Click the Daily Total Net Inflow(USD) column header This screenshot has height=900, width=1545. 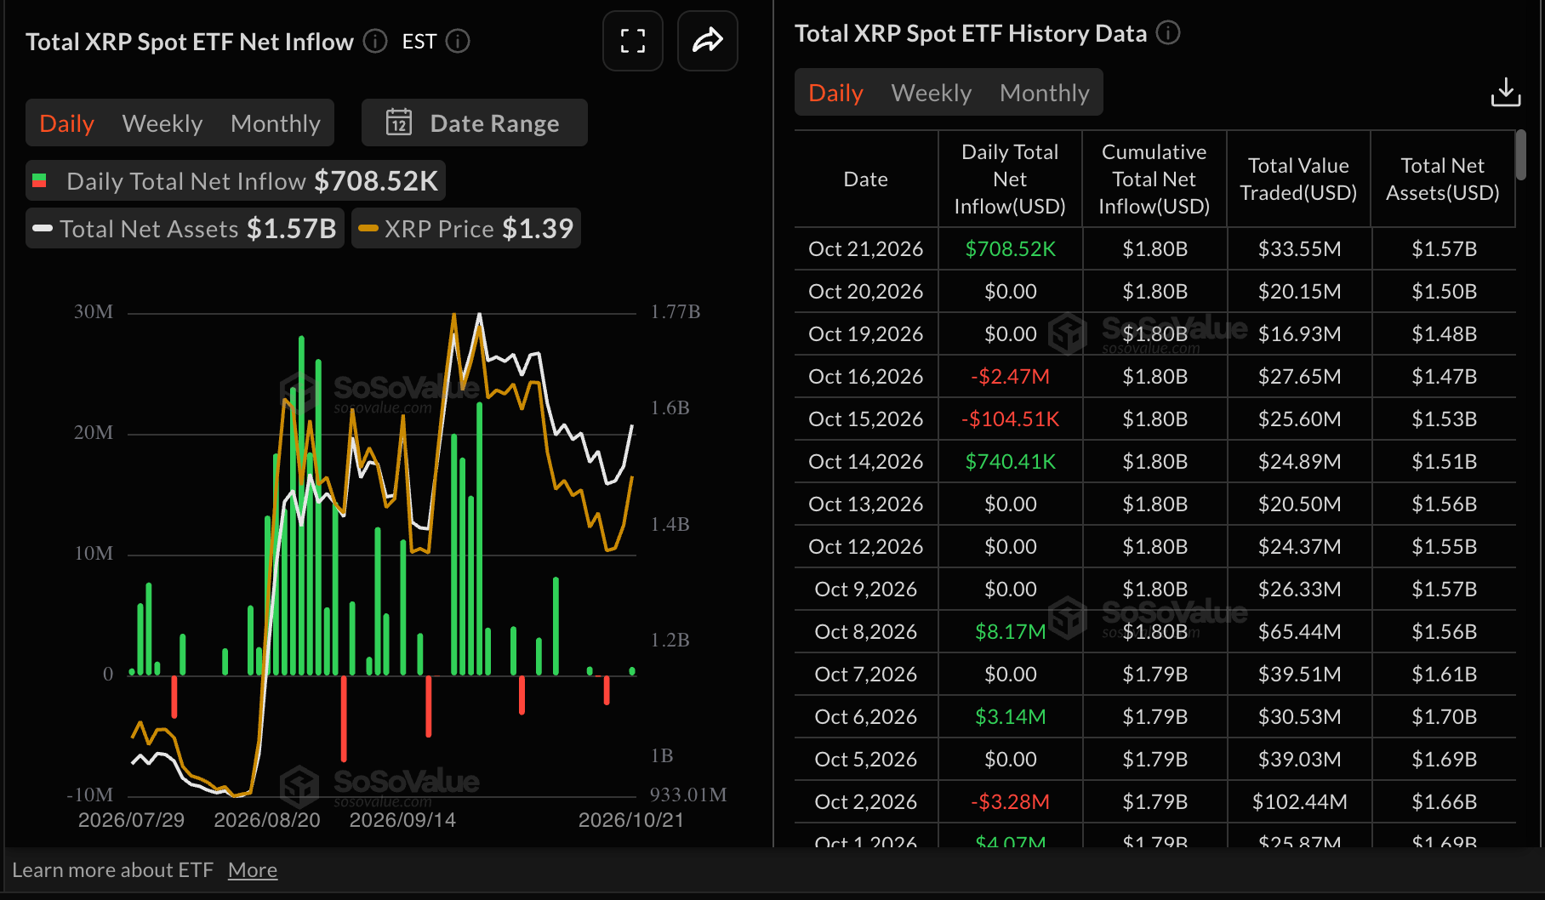pos(1010,179)
